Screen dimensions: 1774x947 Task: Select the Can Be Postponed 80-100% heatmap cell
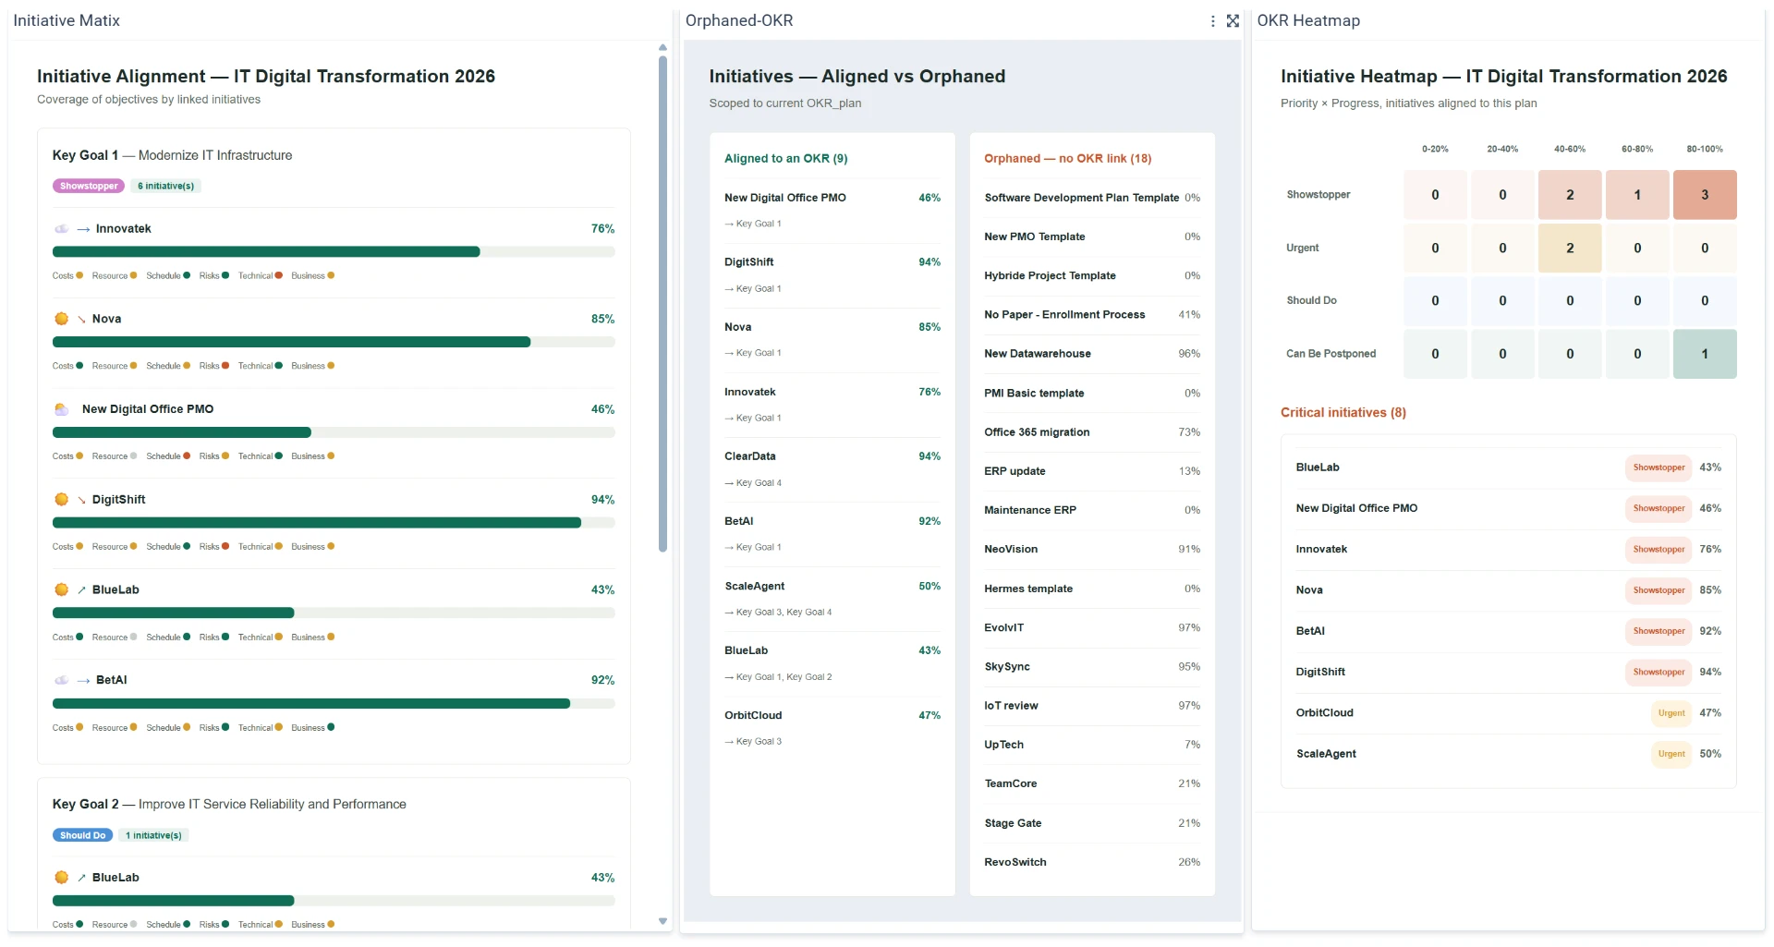point(1705,354)
